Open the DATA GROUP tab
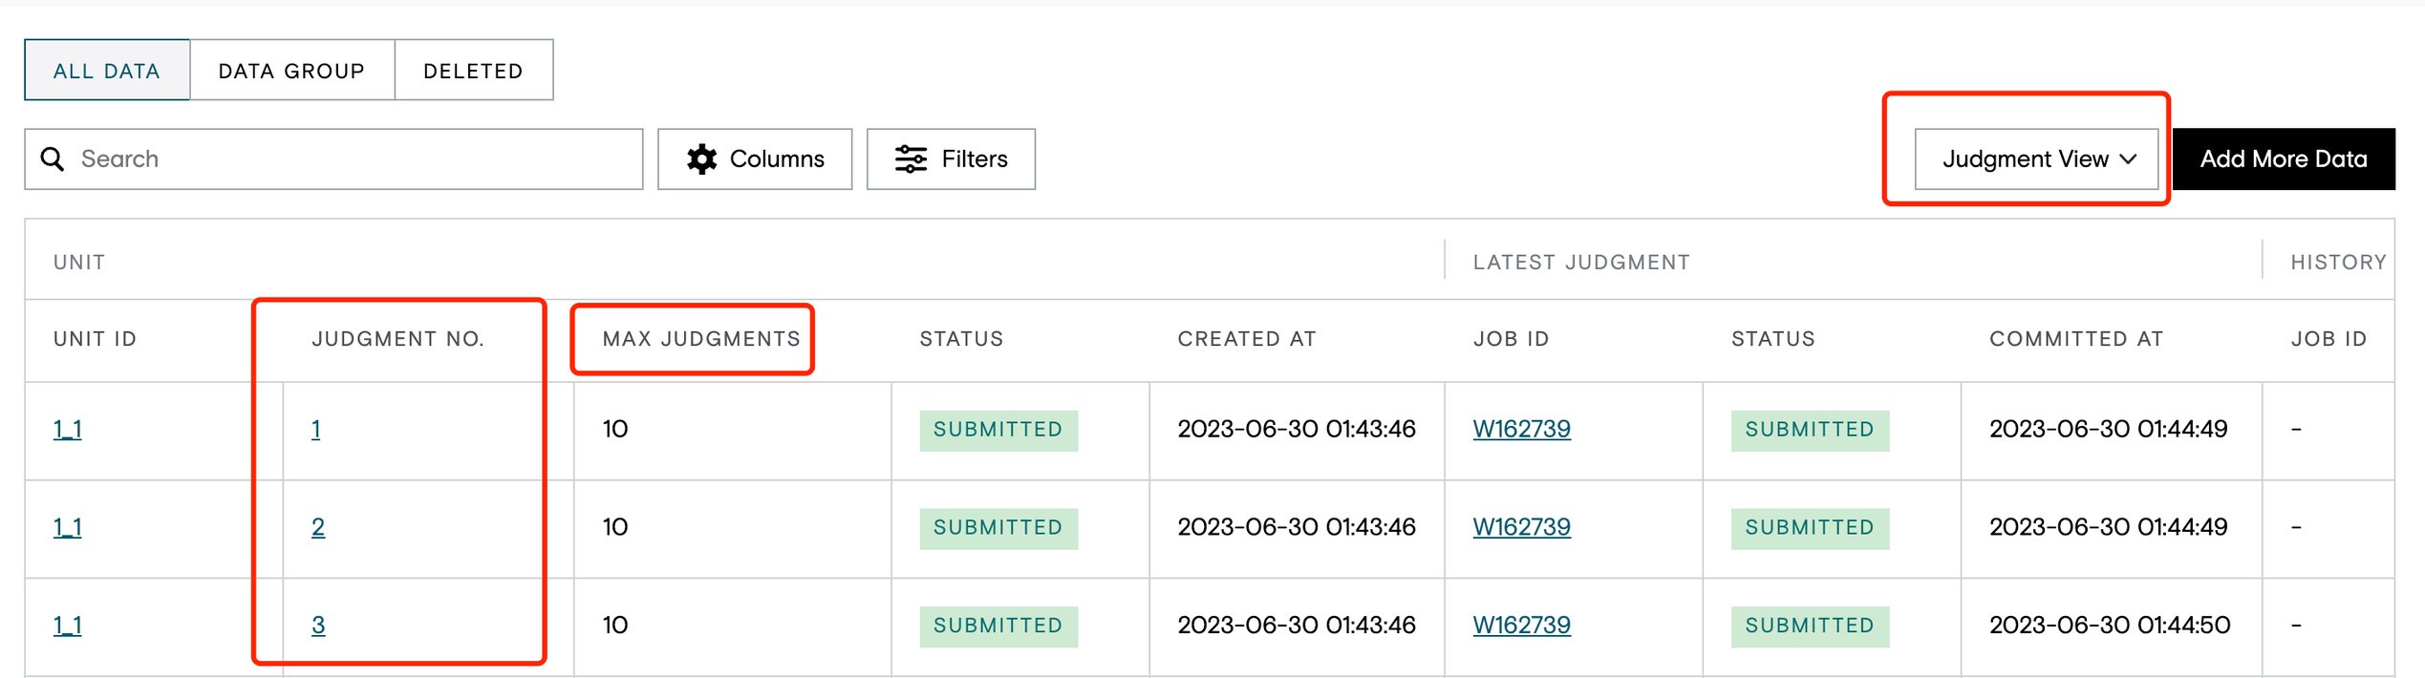2425x678 pixels. coord(292,71)
